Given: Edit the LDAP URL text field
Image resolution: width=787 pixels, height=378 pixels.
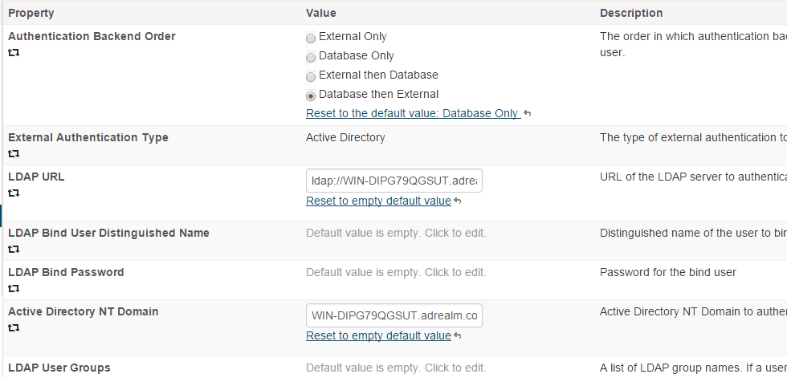Looking at the screenshot, I should [x=394, y=181].
